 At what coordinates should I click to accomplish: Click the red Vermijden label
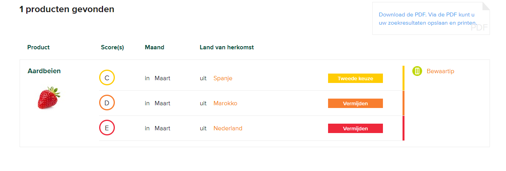click(355, 128)
